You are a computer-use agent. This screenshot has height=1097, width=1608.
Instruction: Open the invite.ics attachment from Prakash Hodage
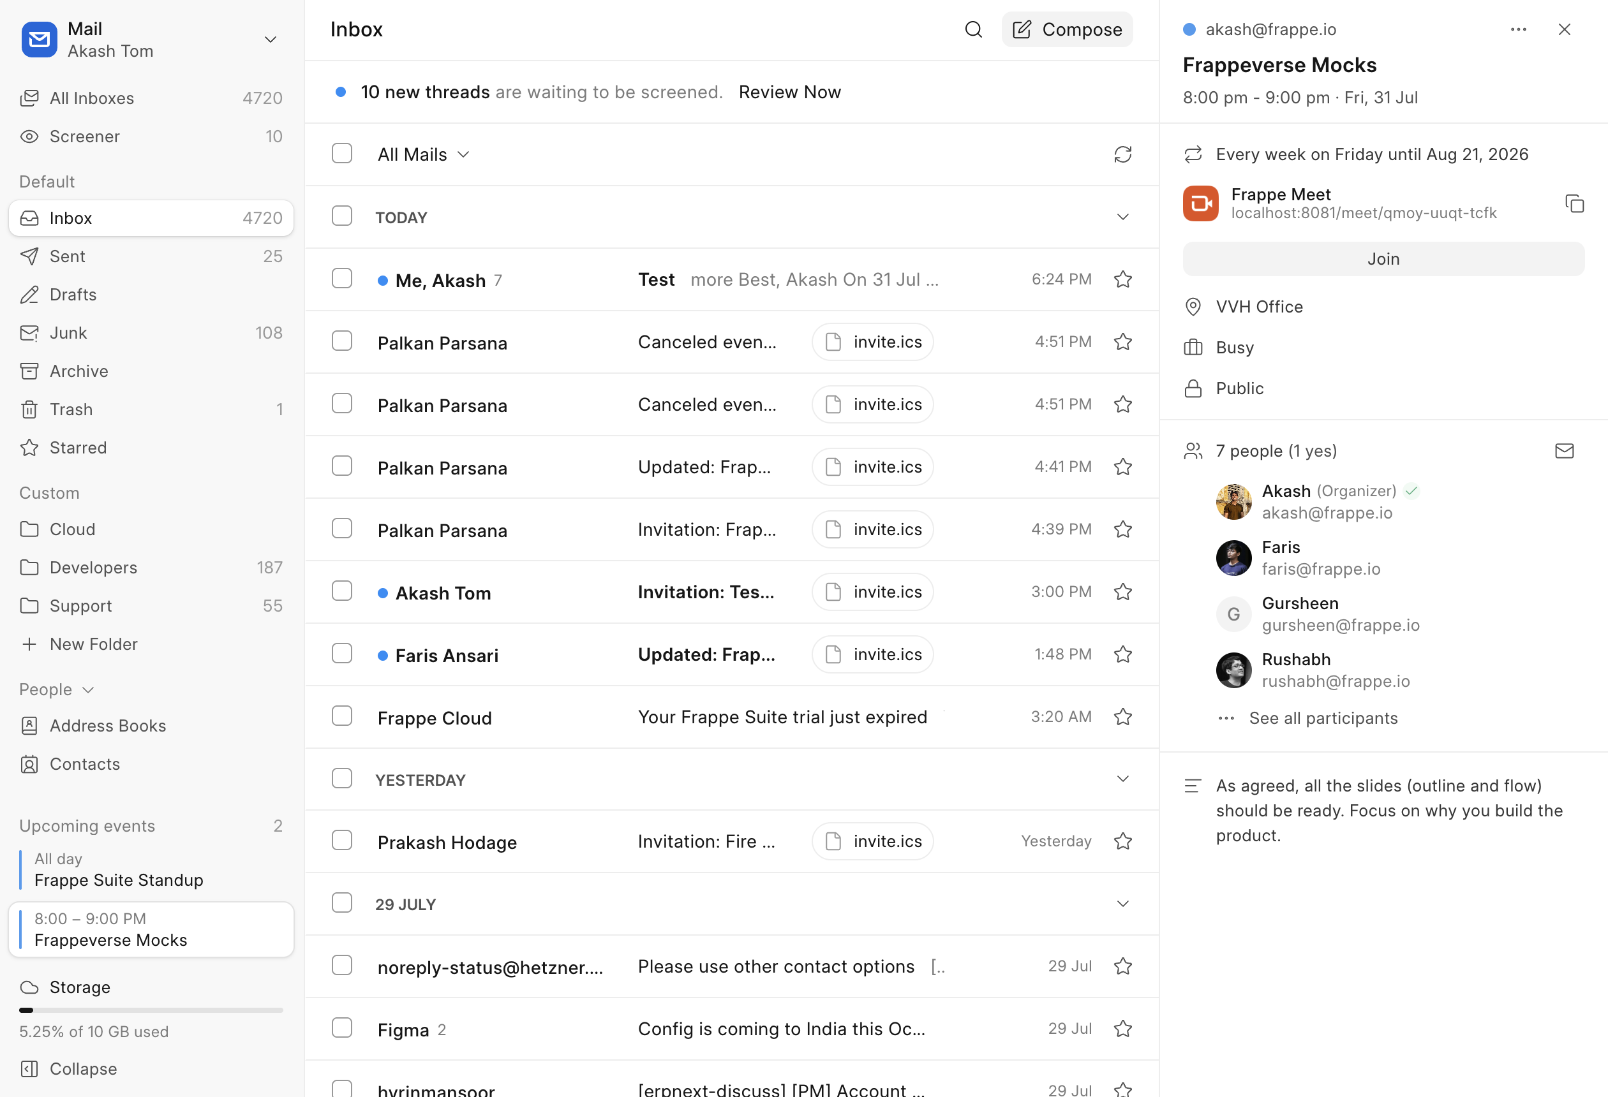872,841
